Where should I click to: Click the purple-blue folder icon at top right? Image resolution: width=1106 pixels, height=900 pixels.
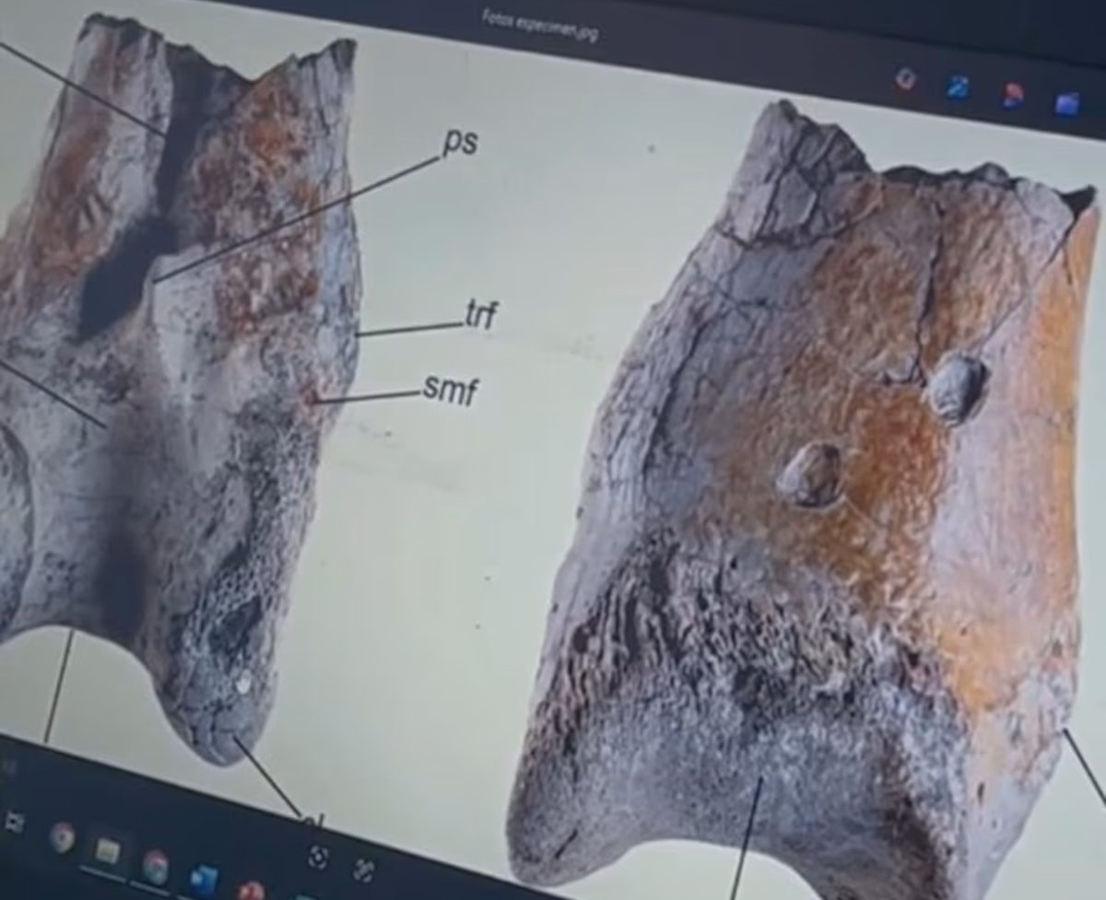click(1067, 103)
